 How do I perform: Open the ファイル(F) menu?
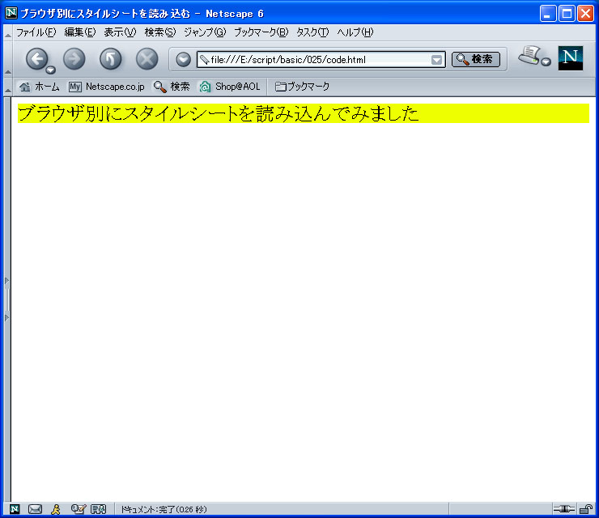point(36,32)
